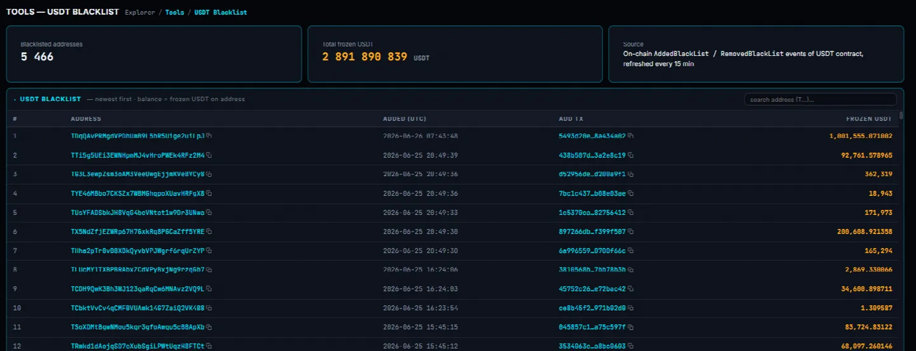
Task: Select timestamp 2026-06-26 07:43:48
Action: [x=420, y=136]
